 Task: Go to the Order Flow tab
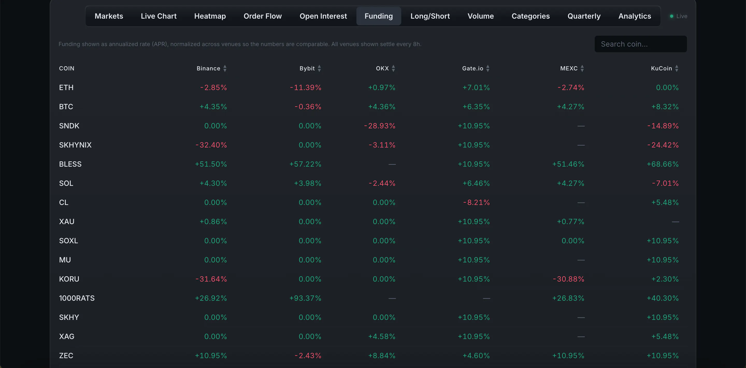pos(263,16)
